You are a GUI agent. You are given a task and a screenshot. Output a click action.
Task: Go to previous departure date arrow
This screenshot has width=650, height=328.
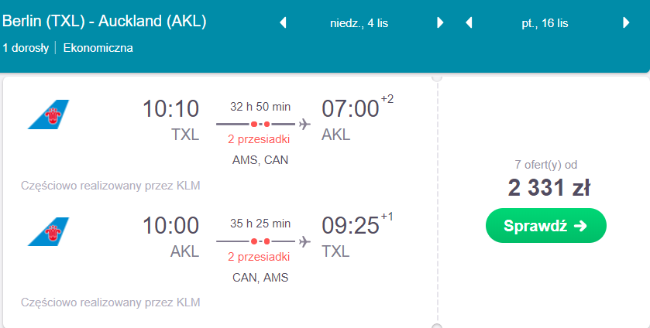pyautogui.click(x=283, y=22)
